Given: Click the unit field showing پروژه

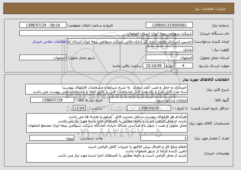Looking at the screenshot, I should [x=52, y=138].
